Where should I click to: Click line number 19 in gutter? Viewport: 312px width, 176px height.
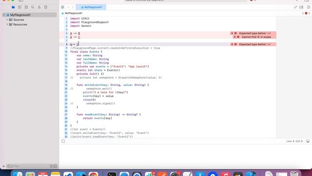pos(66,85)
